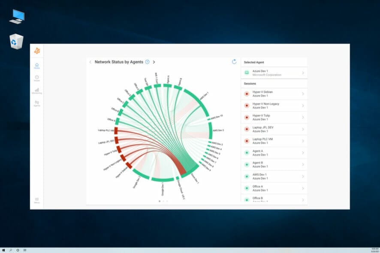Open Task View from the taskbar

coord(25,250)
